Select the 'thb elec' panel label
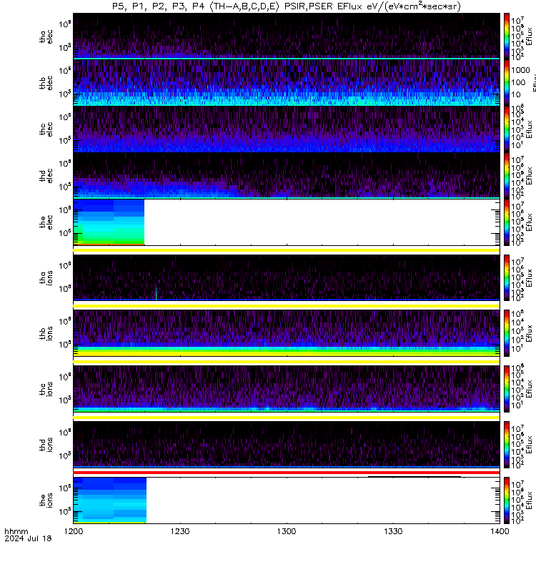 tap(46, 83)
